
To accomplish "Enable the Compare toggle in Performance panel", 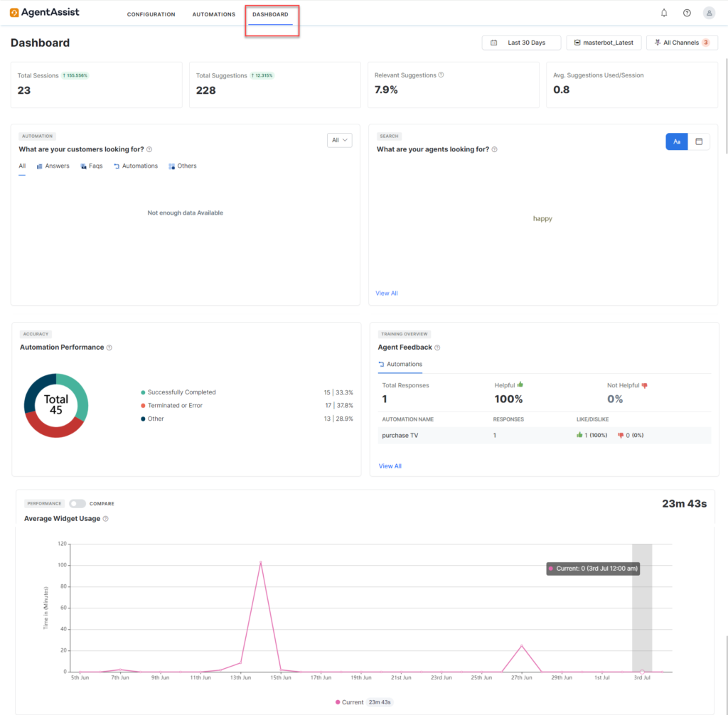I will click(x=77, y=503).
